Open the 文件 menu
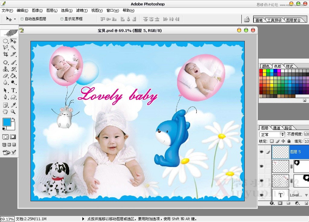309x222 pixels. [x=7, y=11]
